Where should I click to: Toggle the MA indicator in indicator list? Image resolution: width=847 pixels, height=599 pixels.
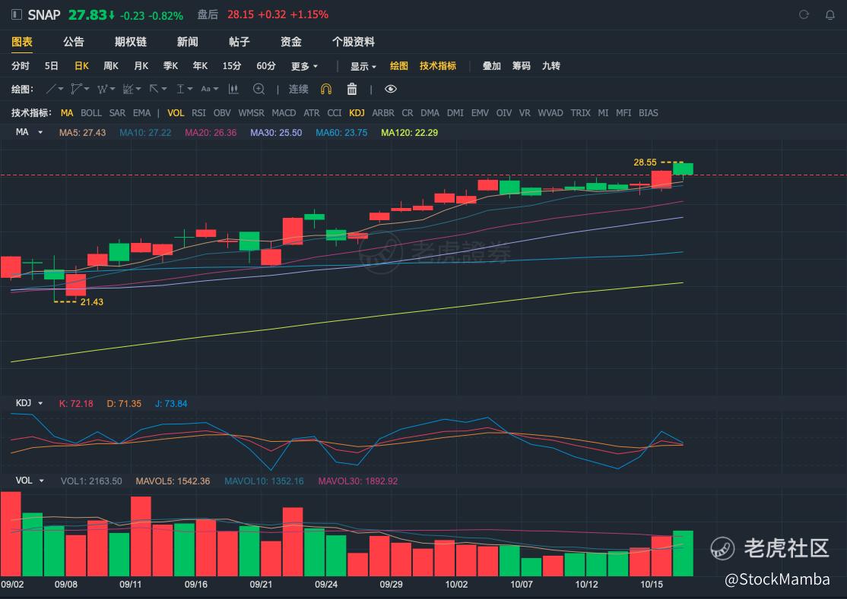coord(66,112)
